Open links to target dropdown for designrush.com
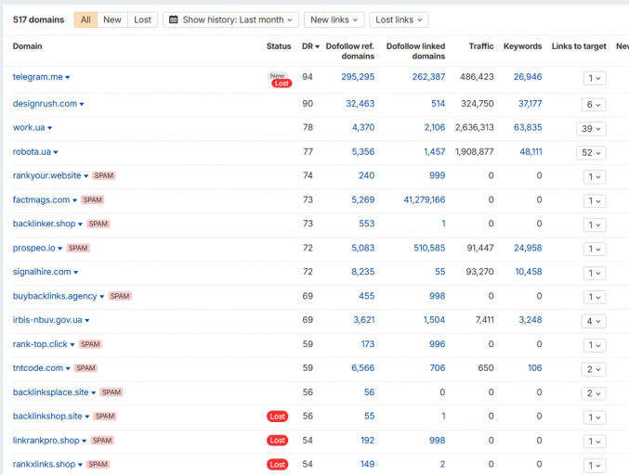Image resolution: width=629 pixels, height=475 pixels. (x=594, y=105)
